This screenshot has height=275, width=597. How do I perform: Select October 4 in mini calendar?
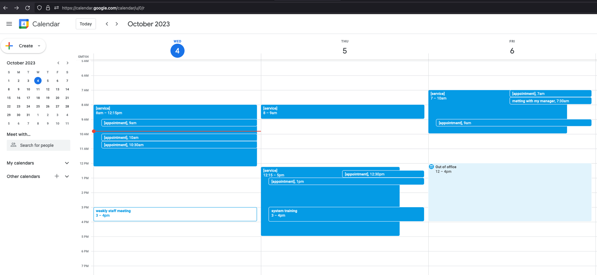[x=38, y=81]
